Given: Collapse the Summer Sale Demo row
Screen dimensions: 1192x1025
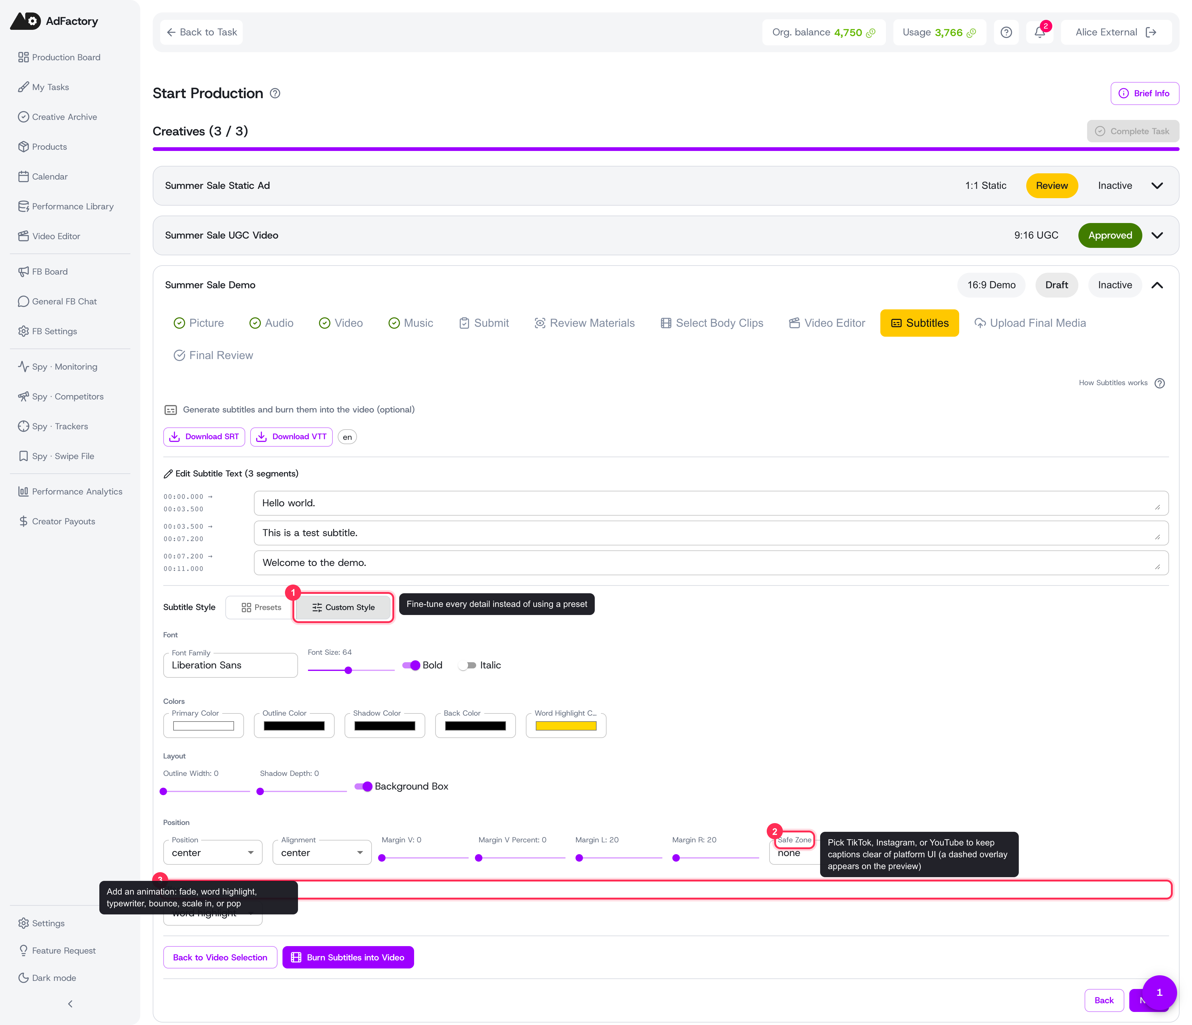Looking at the screenshot, I should coord(1158,285).
